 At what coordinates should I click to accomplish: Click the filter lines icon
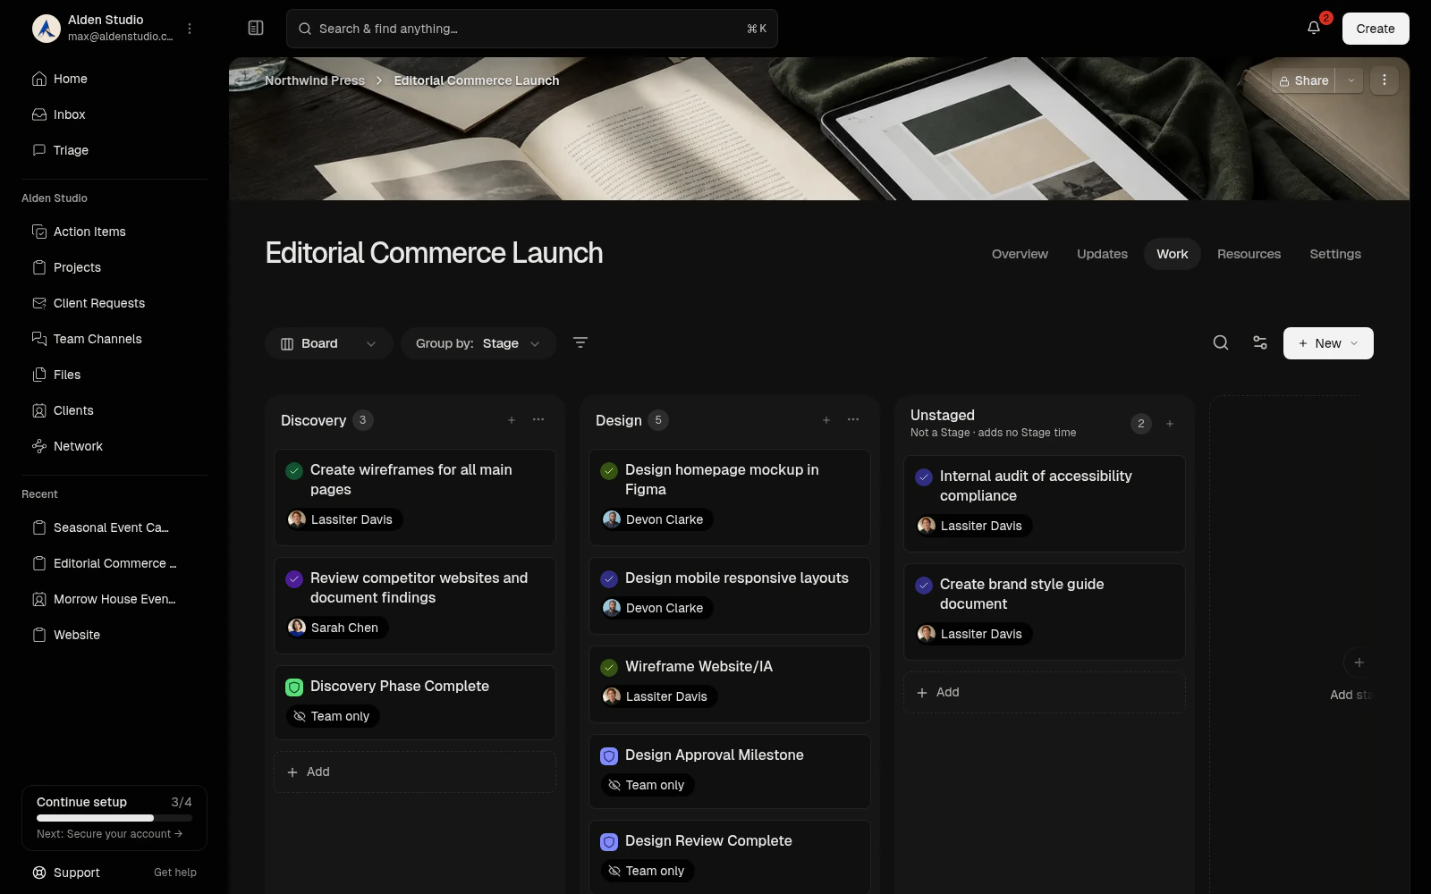point(580,342)
